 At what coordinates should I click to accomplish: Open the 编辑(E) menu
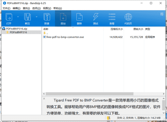(x=17, y=8)
